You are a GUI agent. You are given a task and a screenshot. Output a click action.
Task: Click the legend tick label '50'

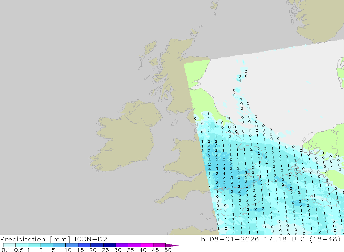point(168,250)
